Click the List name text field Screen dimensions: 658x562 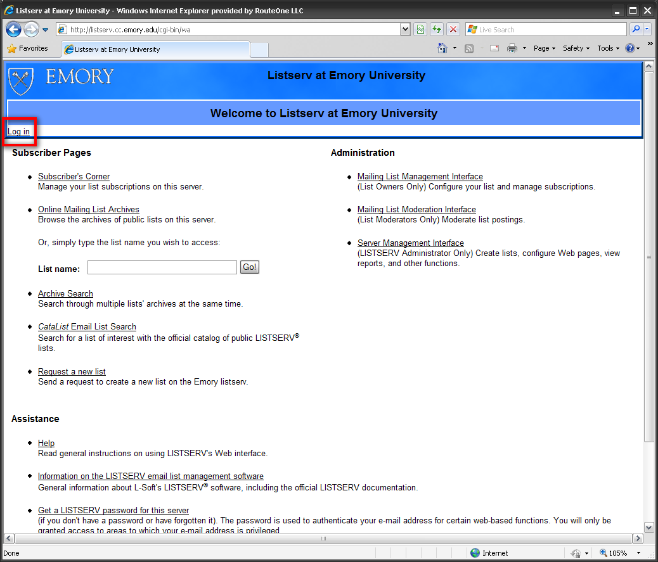click(x=162, y=267)
